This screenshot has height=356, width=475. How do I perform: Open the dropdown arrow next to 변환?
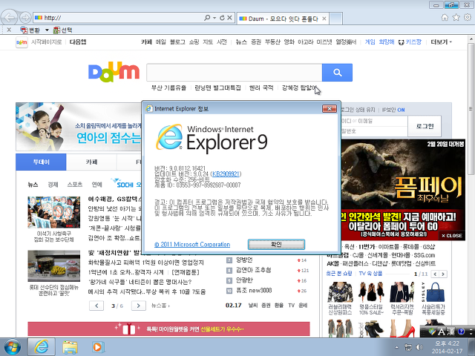pyautogui.click(x=47, y=30)
